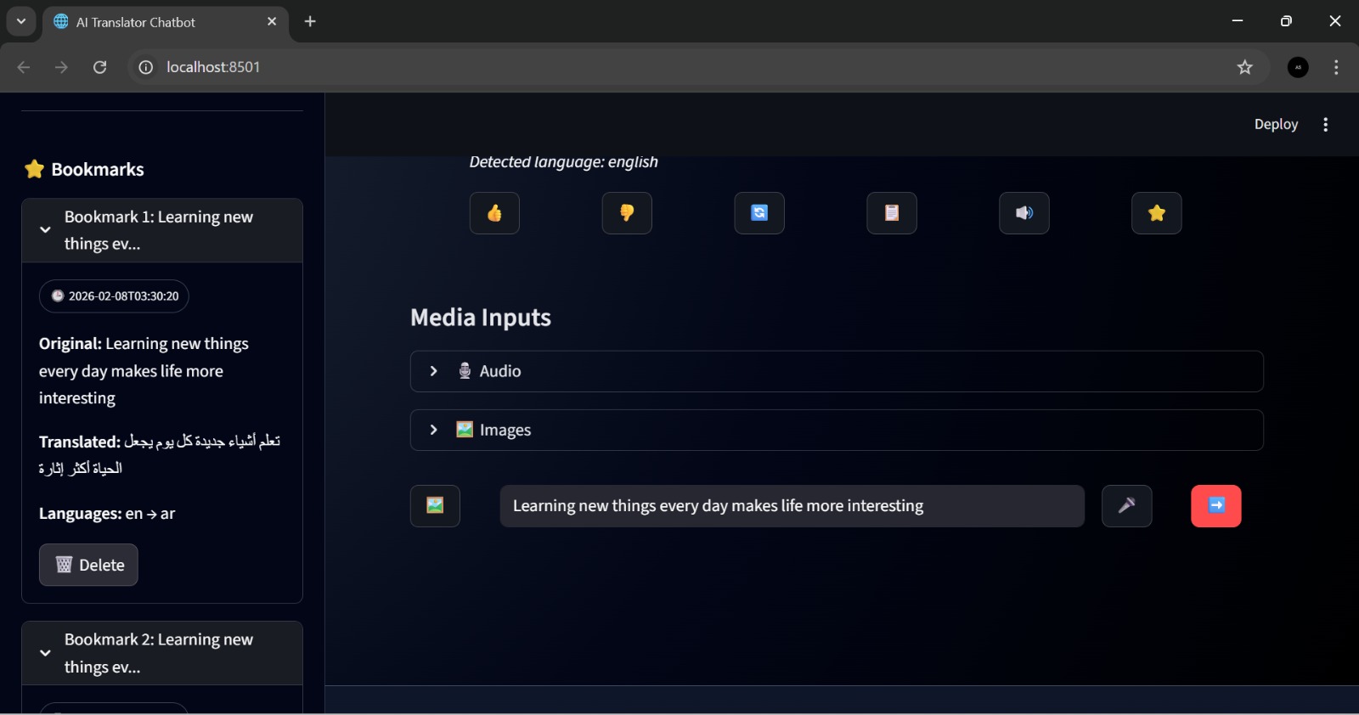Viewport: 1359px width, 715px height.
Task: Bookmark this page with browser star icon
Action: click(x=1245, y=67)
